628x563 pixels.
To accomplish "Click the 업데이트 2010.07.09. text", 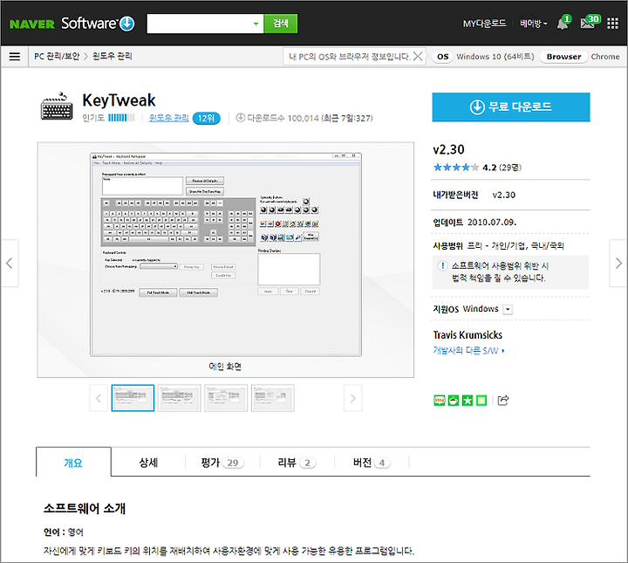I will [x=474, y=222].
